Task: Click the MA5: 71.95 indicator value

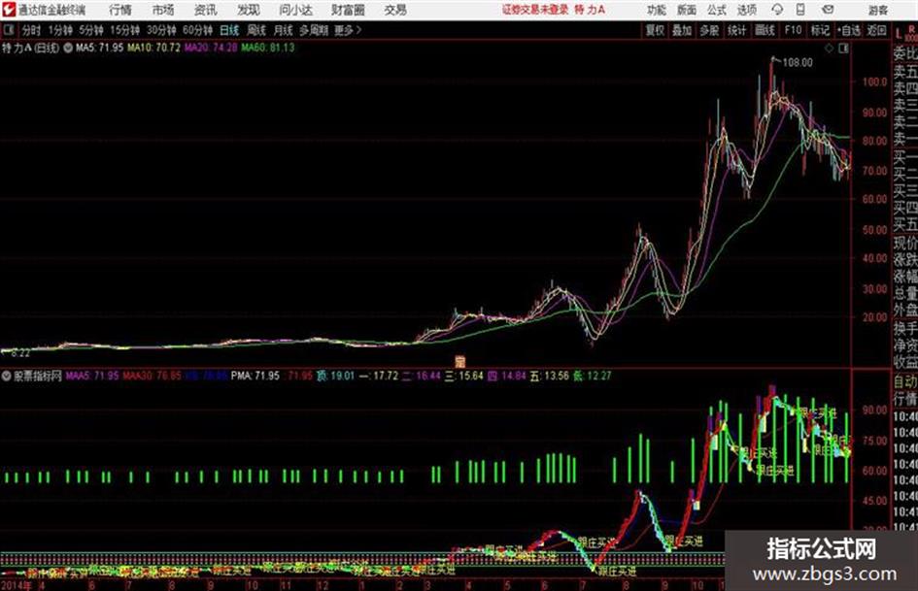Action: (99, 48)
